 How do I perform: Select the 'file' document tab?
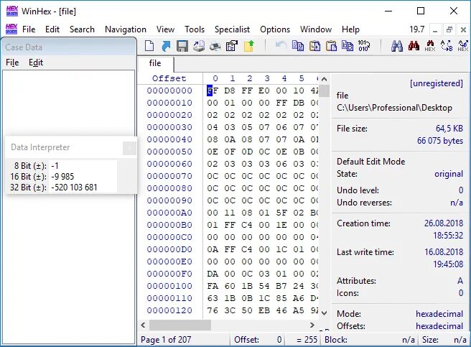155,63
